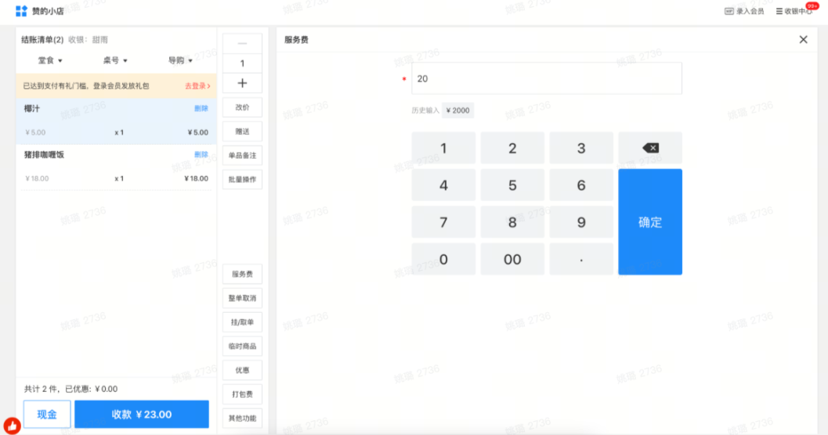
Task: Delete the 猪排咖喱饭 item
Action: coord(201,154)
